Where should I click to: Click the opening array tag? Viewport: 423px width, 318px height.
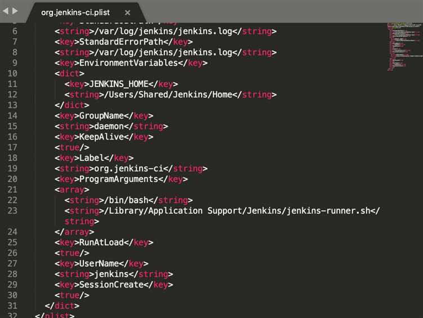click(x=72, y=190)
